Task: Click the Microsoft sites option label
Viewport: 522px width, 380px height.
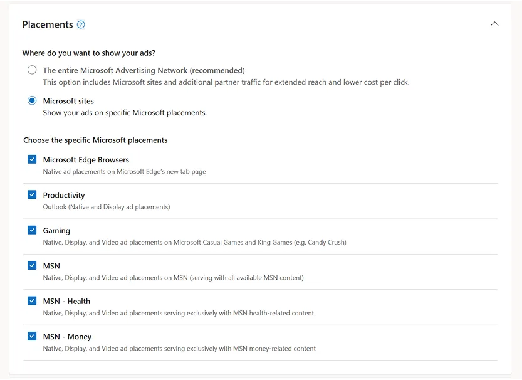Action: click(68, 101)
